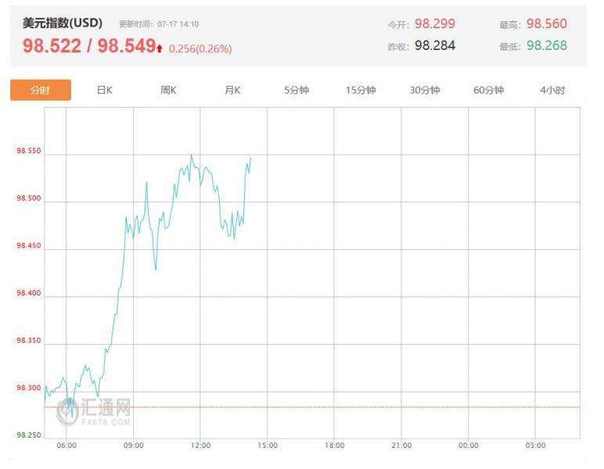The image size is (604, 469).
Task: Click the 21:00 time axis label
Action: [x=401, y=446]
